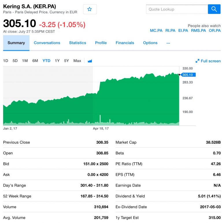Image resolution: width=222 pixels, height=223 pixels.
Task: Switch to the Statistics tab
Action: (77, 43)
